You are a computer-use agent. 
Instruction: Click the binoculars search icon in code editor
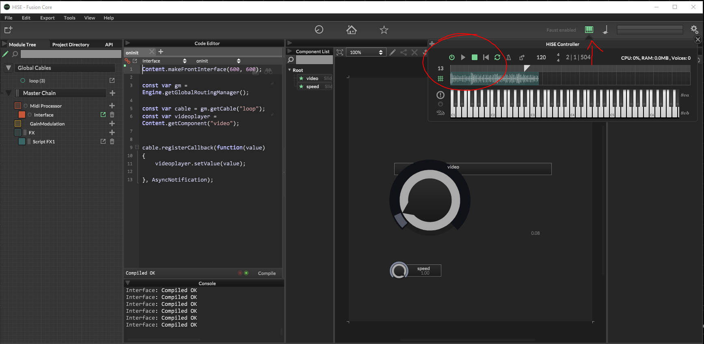click(268, 71)
